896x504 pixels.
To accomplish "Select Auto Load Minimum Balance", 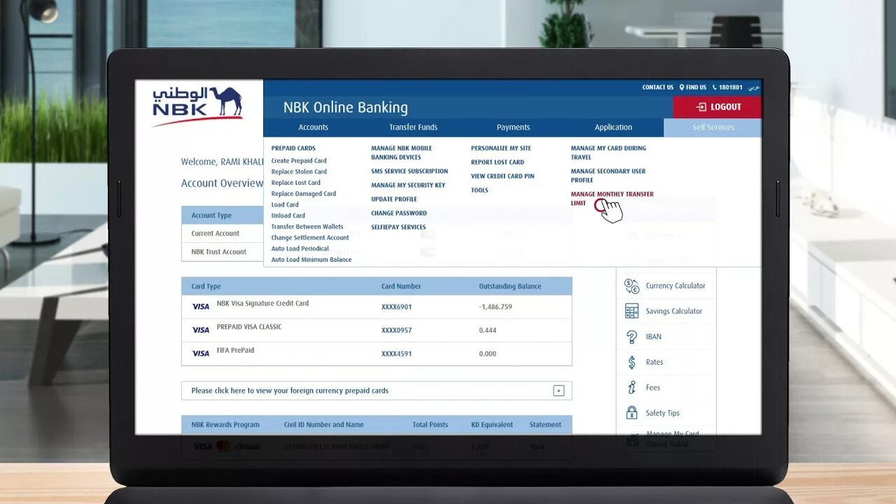I will (311, 260).
